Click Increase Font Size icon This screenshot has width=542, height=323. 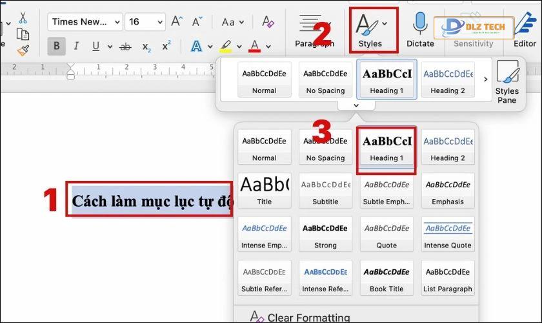click(177, 21)
